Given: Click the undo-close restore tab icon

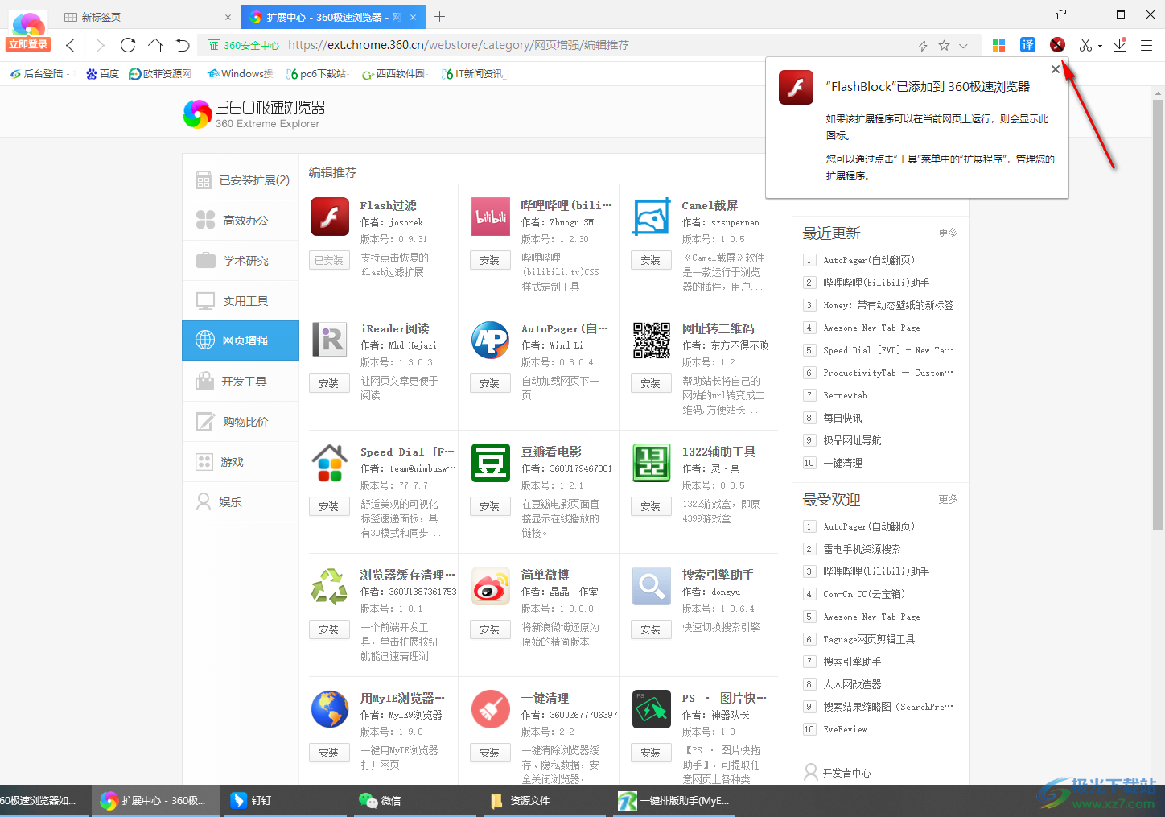Looking at the screenshot, I should [183, 45].
